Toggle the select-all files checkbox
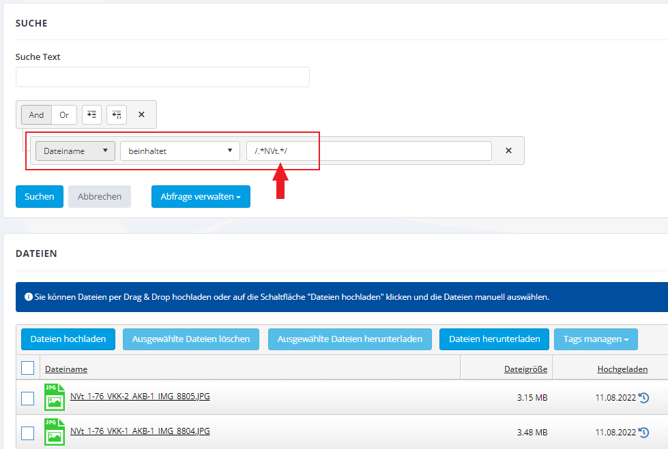 pyautogui.click(x=27, y=368)
